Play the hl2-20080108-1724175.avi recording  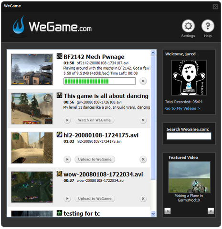67,159
